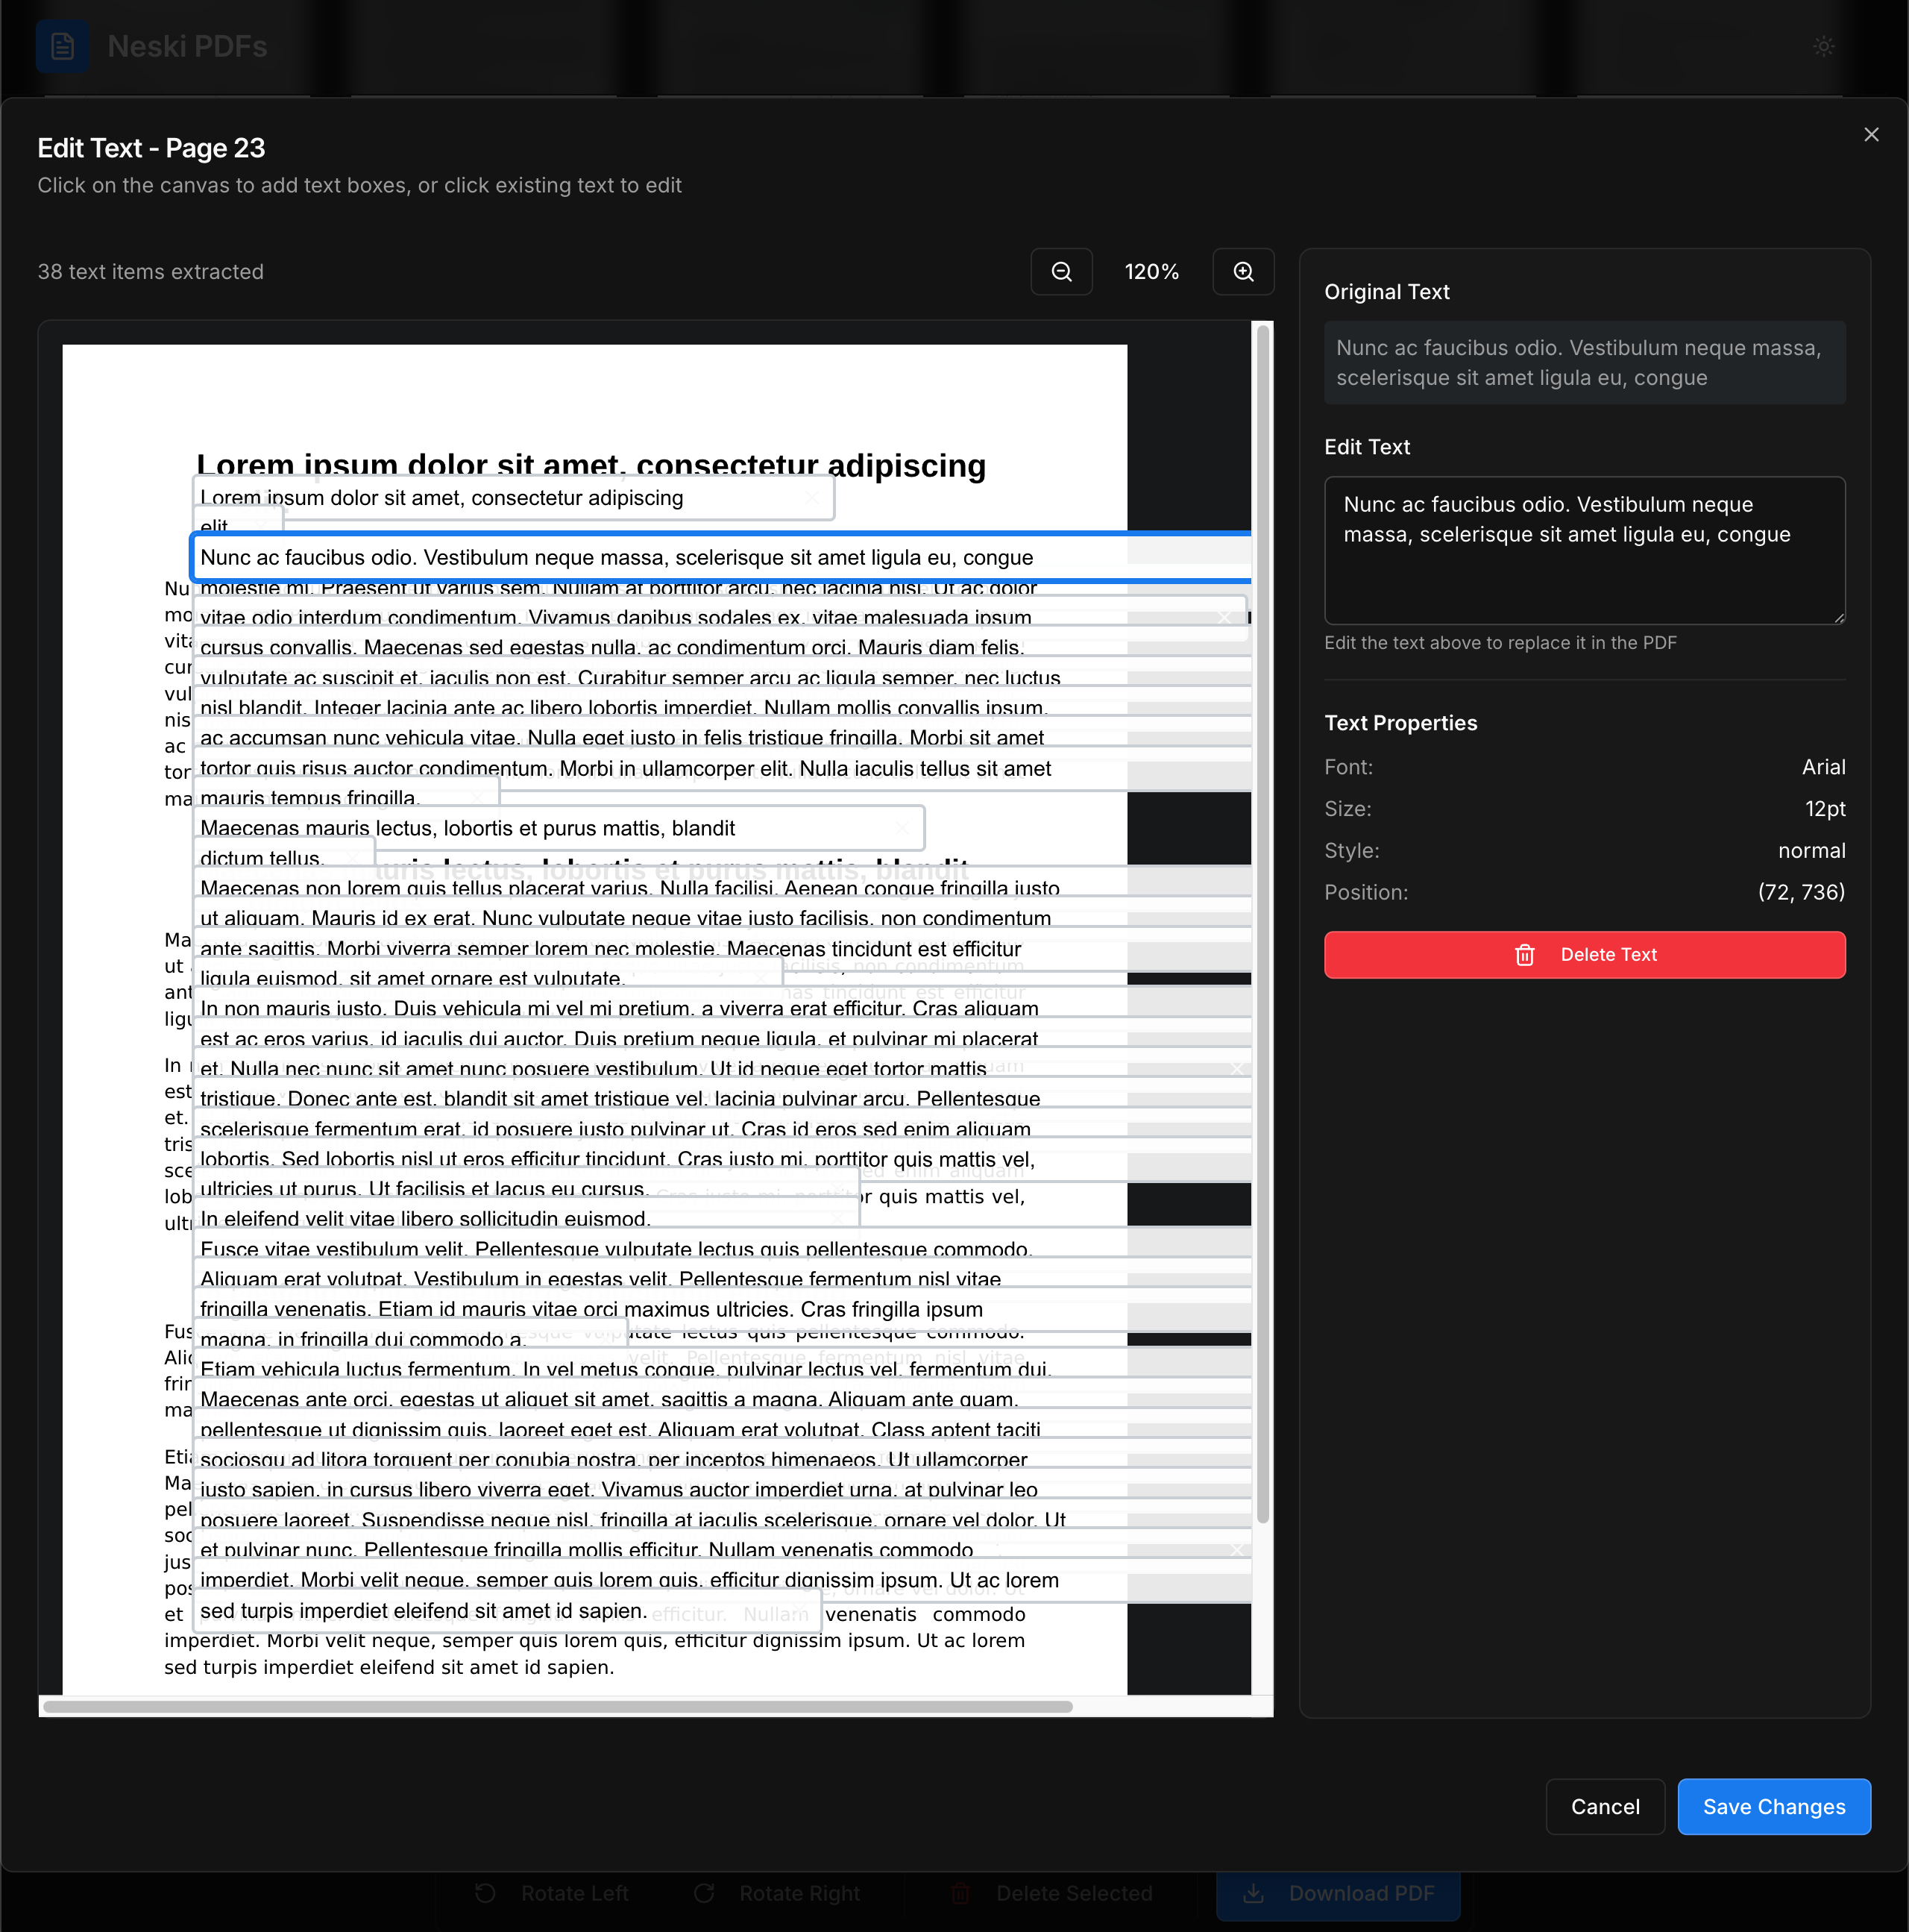
Task: Click the Neski PDFs document logo icon
Action: click(x=63, y=46)
